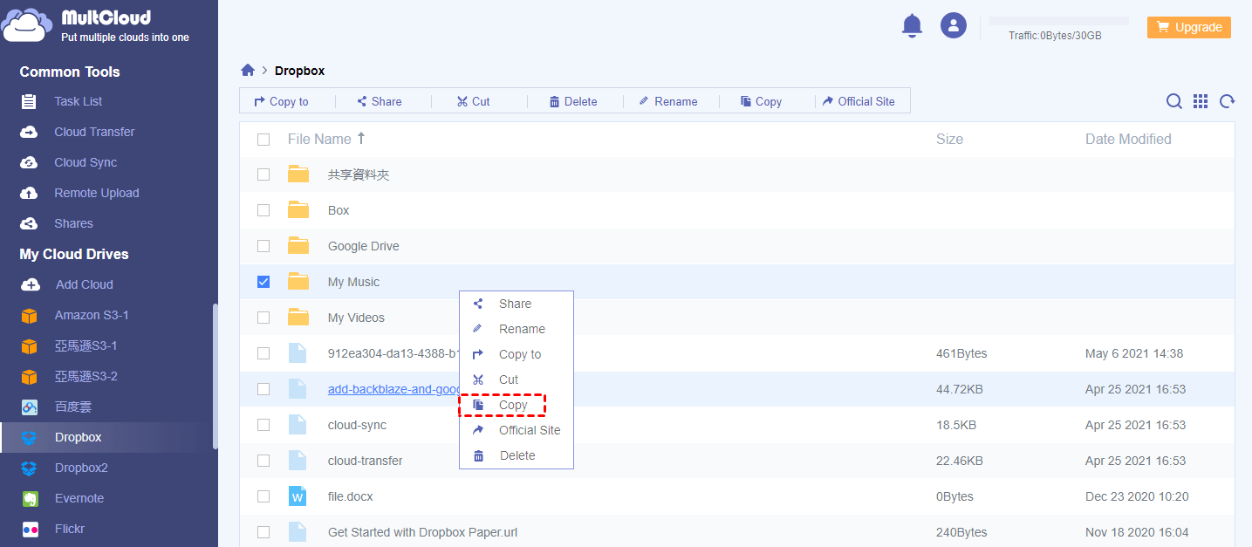
Task: Click the Dropbox2 logo icon
Action: [x=30, y=468]
